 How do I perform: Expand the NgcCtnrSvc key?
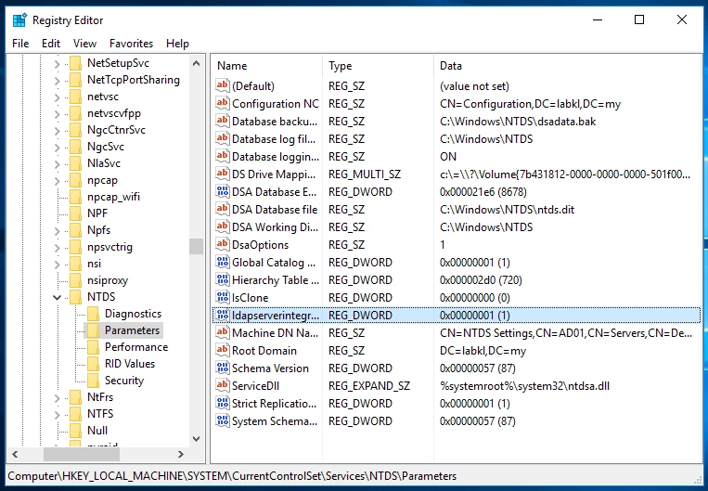coord(57,131)
